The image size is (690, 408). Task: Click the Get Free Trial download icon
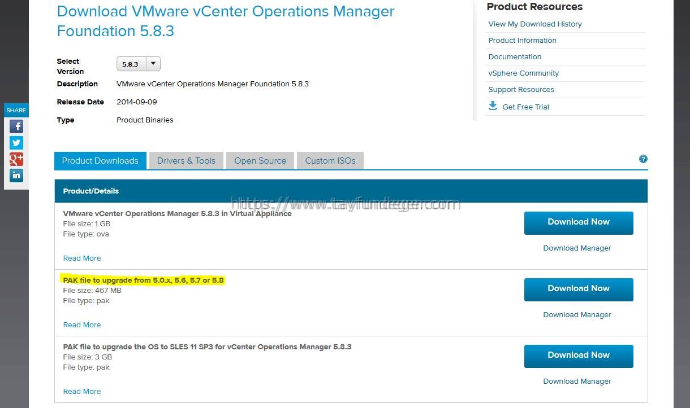[493, 106]
